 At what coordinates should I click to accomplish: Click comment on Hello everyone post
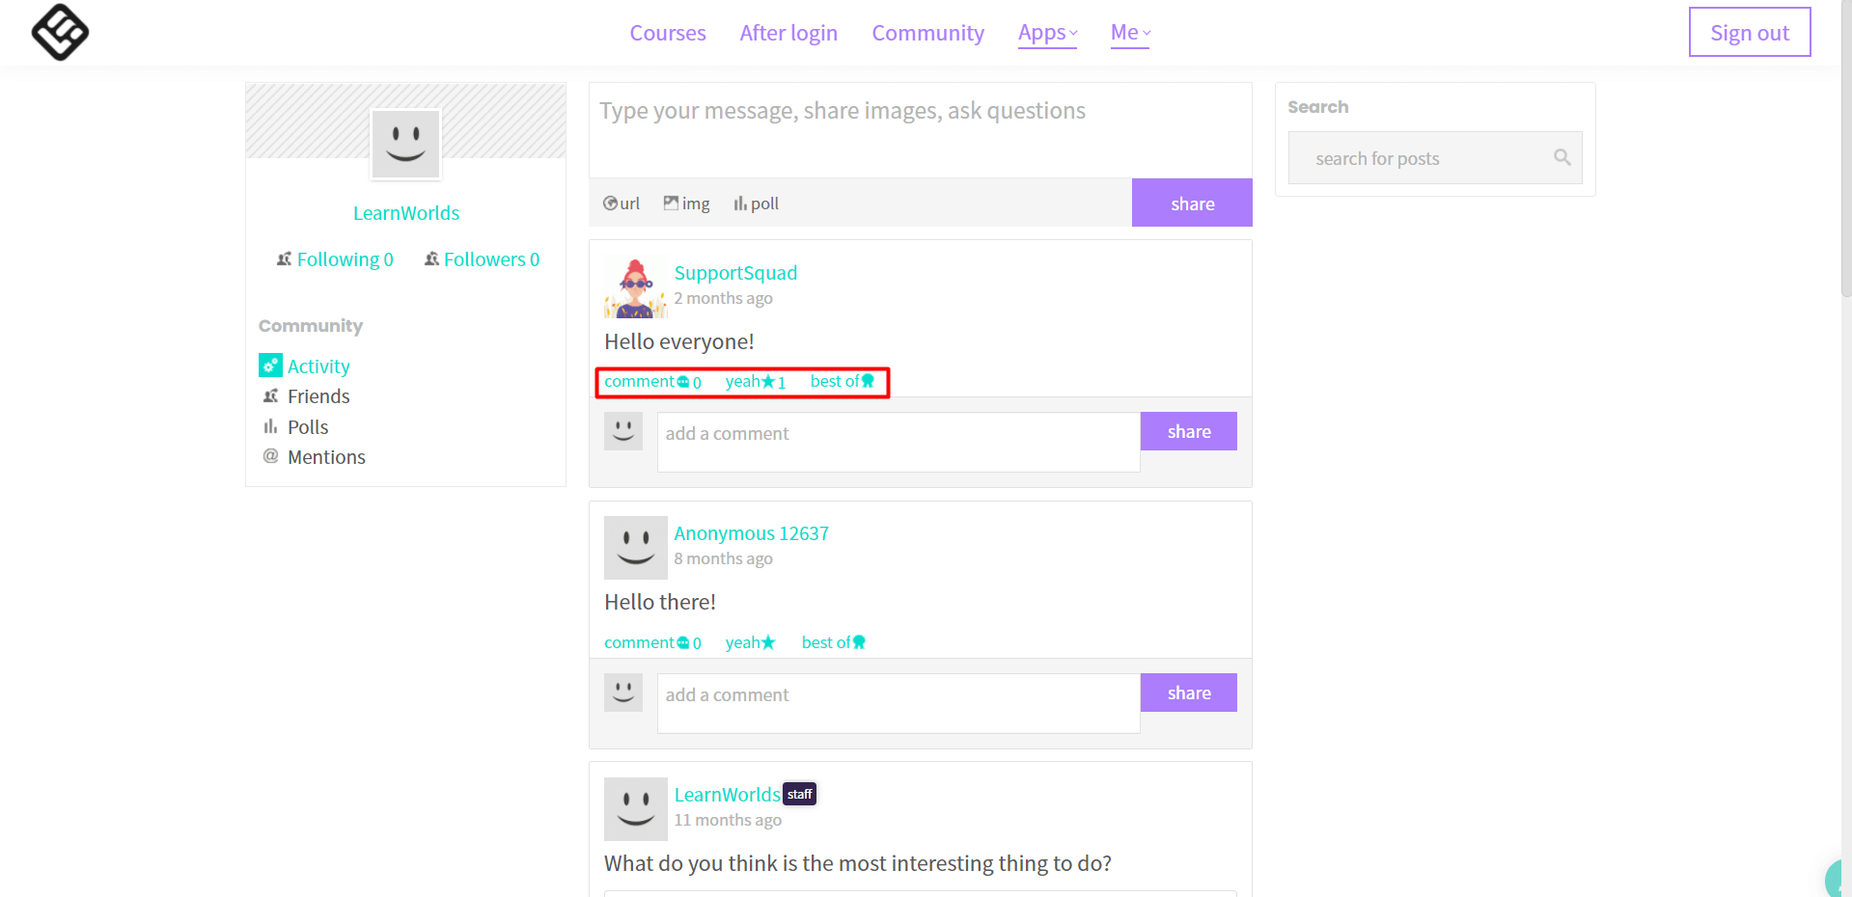coord(652,382)
